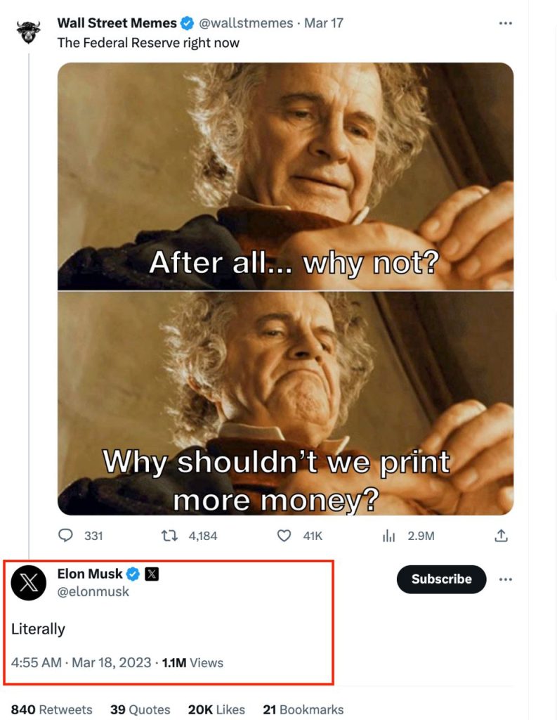Open the @wallstmemes handle link

tap(246, 23)
